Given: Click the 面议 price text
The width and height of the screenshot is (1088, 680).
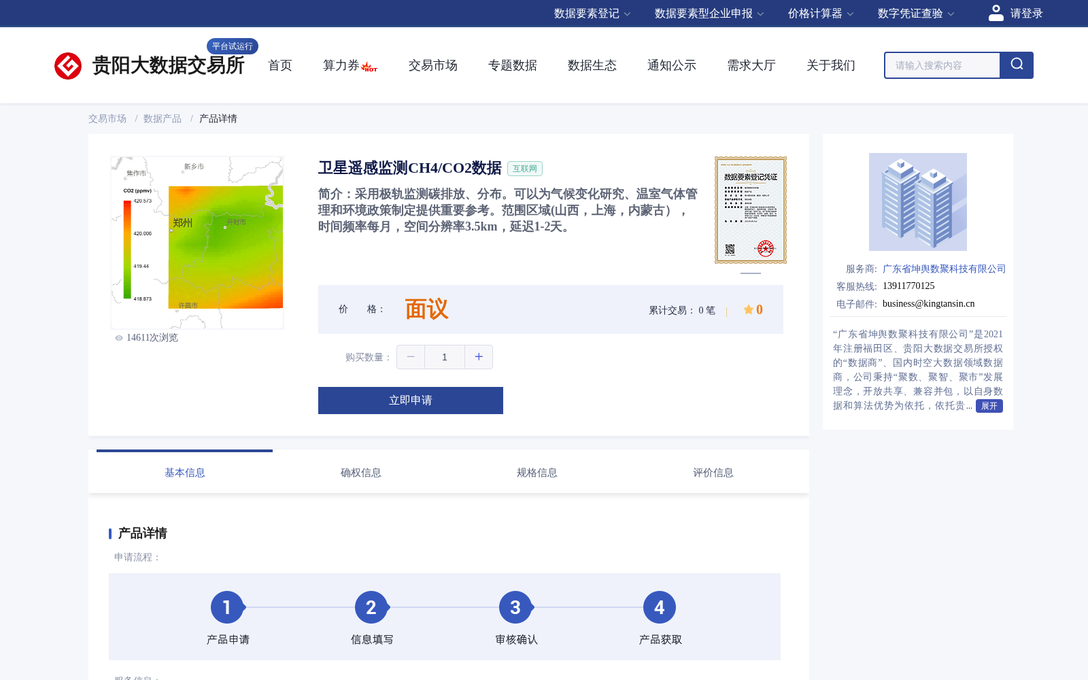Looking at the screenshot, I should pyautogui.click(x=427, y=309).
